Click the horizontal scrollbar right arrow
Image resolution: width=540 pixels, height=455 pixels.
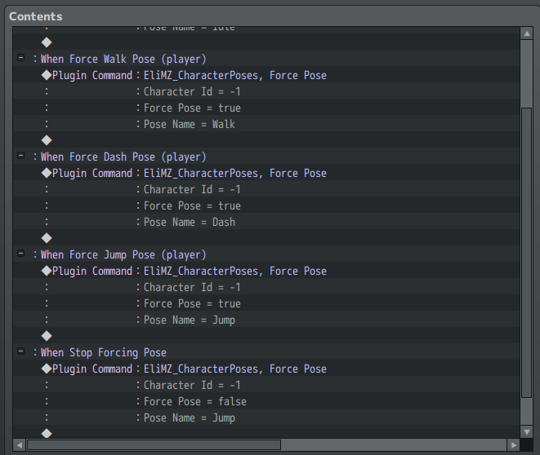[x=512, y=445]
